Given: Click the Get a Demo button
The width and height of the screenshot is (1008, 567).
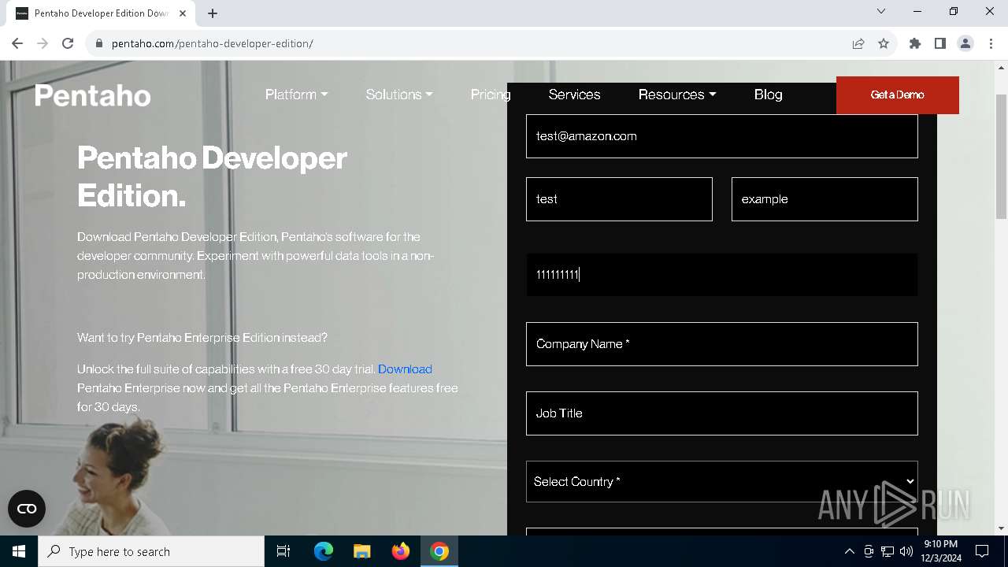Looking at the screenshot, I should click(898, 95).
